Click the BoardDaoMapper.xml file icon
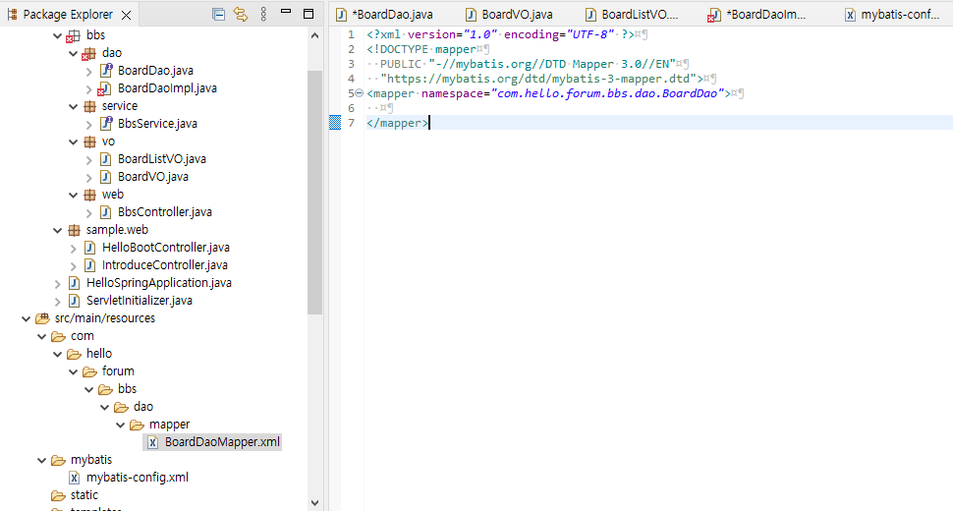This screenshot has width=953, height=511. pos(152,442)
